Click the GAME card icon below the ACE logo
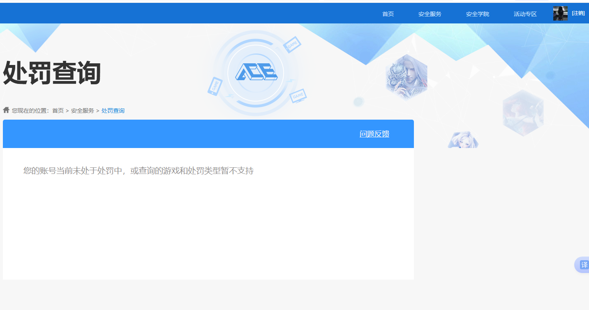This screenshot has height=310, width=589. (298, 96)
